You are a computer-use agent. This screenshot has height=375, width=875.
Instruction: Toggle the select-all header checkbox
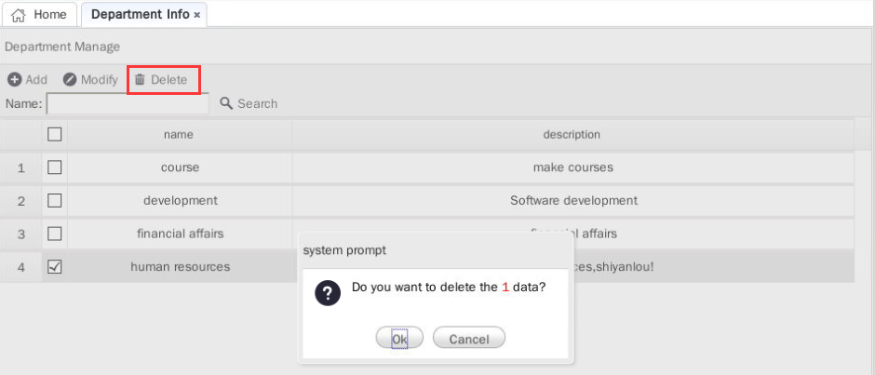pos(55,134)
